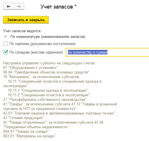
Task: Click 'По номенклатуре (наименованиям запасов)' label text
Action: pyautogui.click(x=48, y=36)
